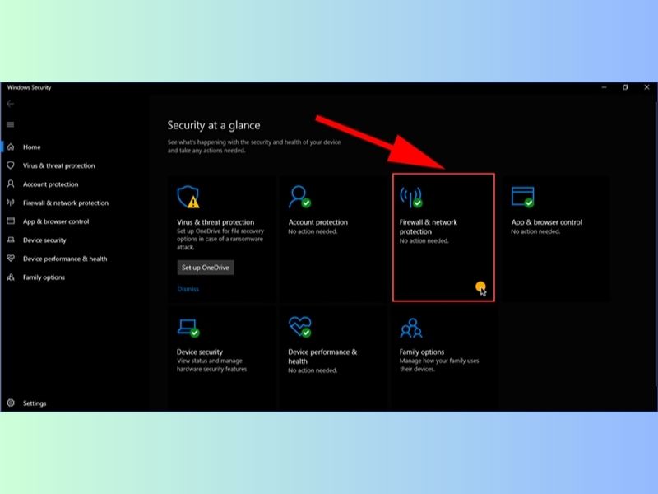Click the shield warning icon on Virus & threat protection tile
Image resolution: width=658 pixels, height=494 pixels.
tap(188, 197)
